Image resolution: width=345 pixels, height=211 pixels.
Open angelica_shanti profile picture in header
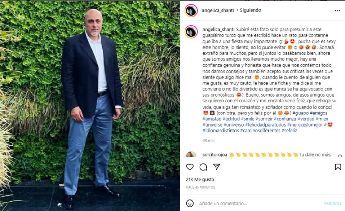[x=191, y=10]
